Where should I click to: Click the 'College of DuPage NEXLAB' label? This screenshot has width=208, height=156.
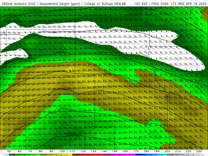(x=105, y=4)
